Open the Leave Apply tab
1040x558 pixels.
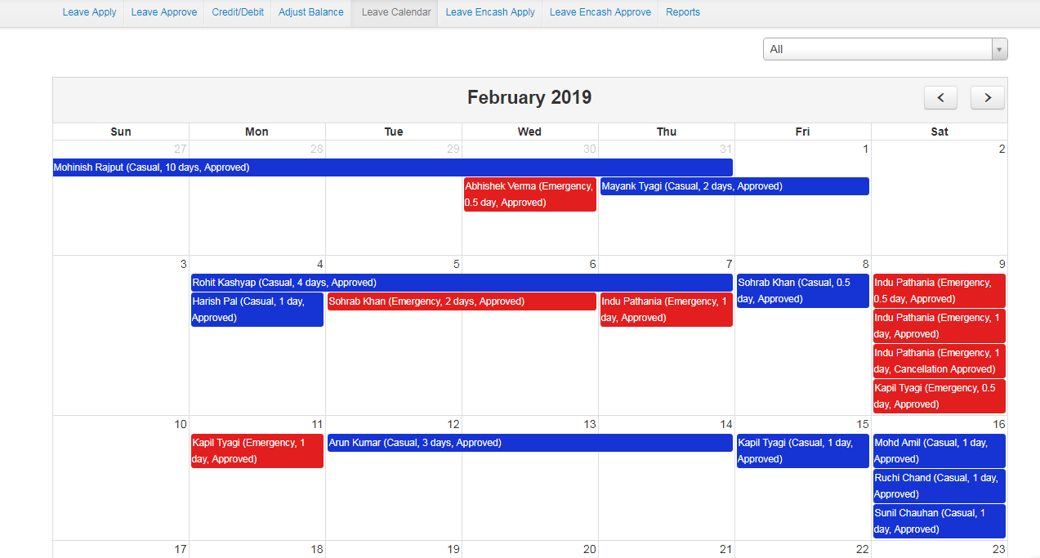(89, 12)
